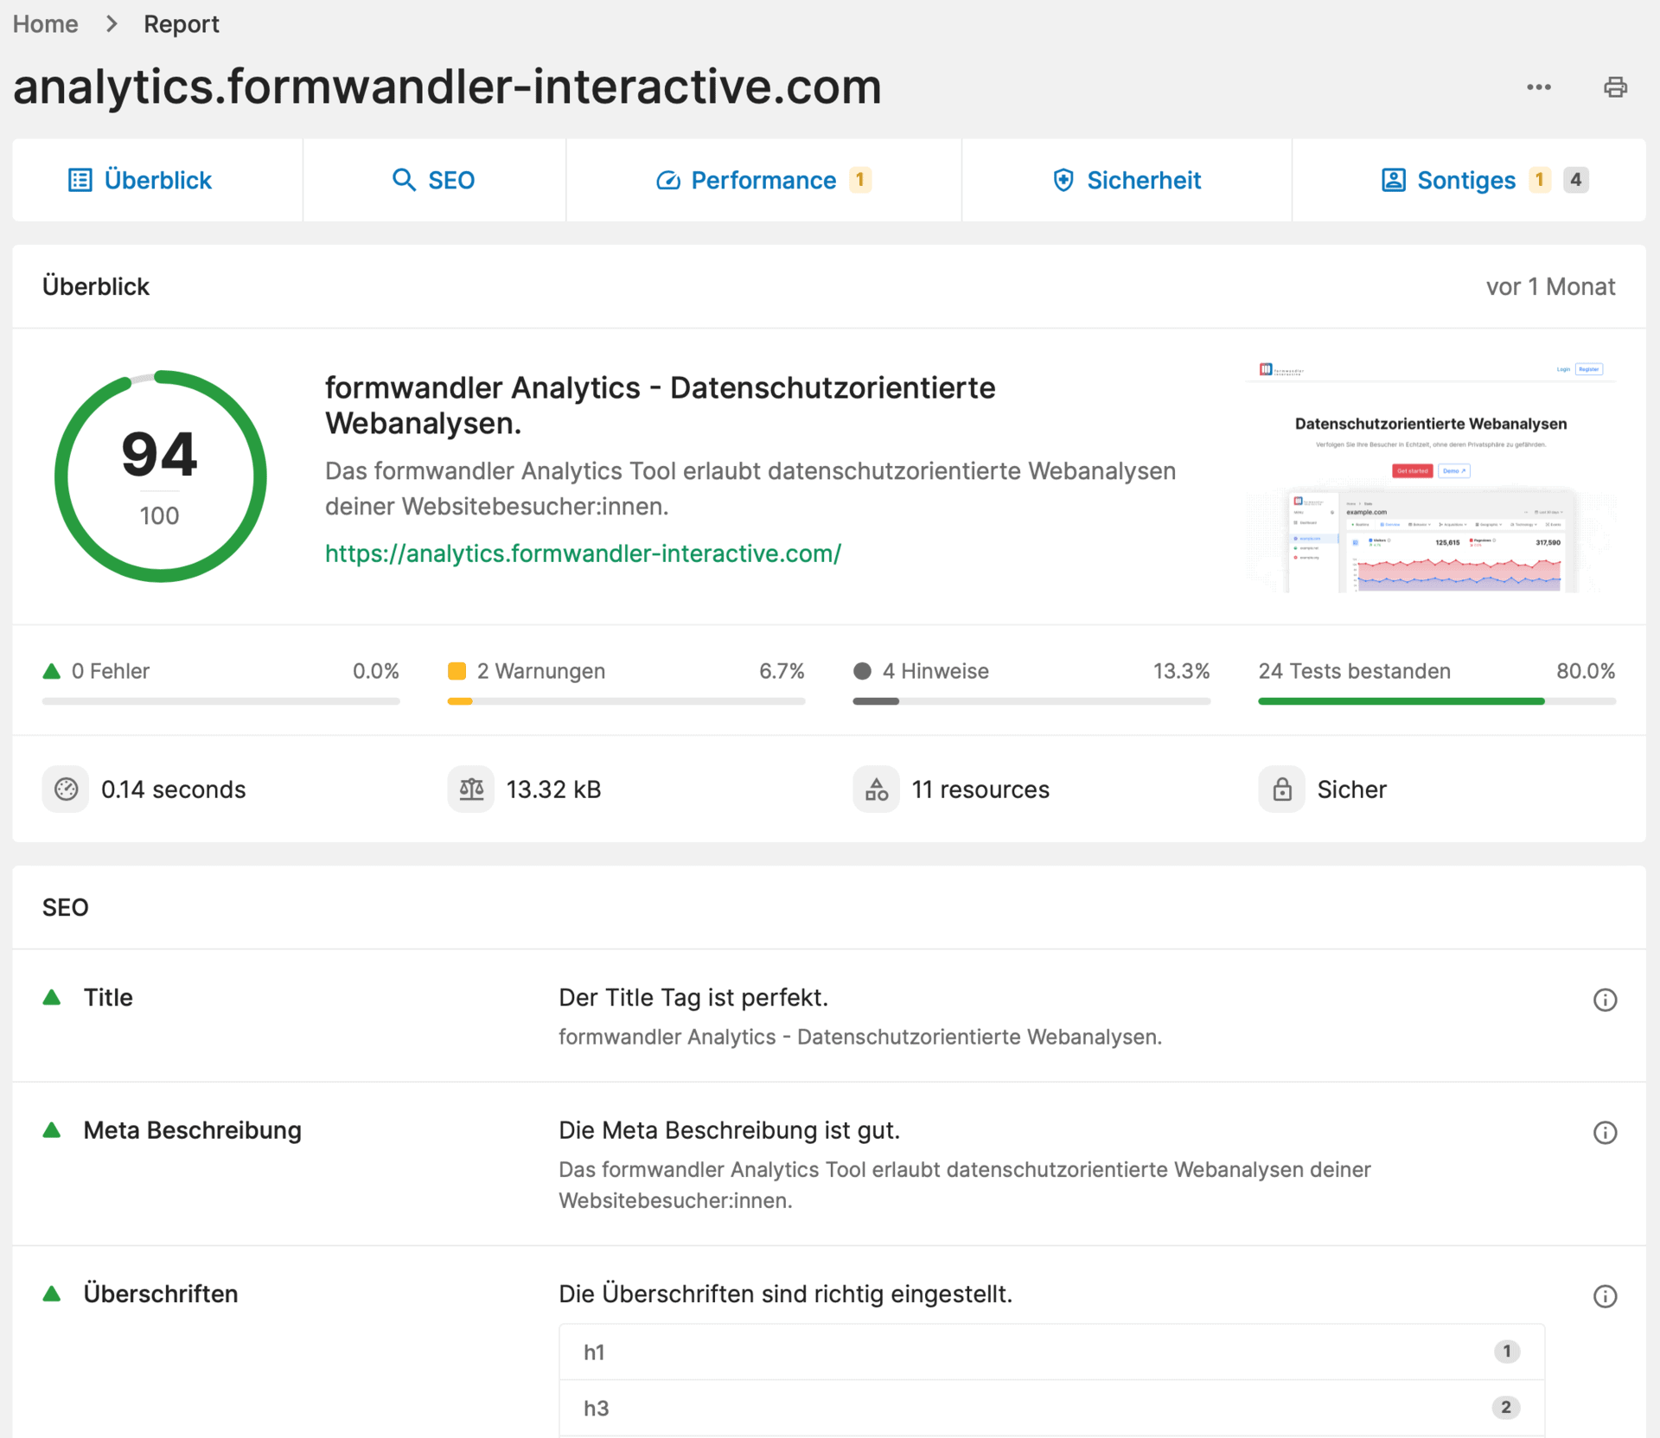Expand the h3 headings row
The height and width of the screenshot is (1438, 1660).
pyautogui.click(x=1051, y=1408)
